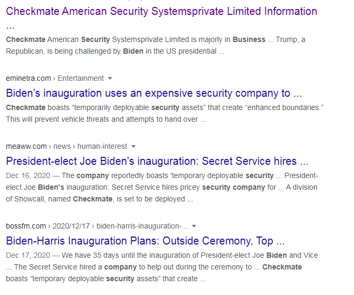Click the 'Dec 16, 2020' date text
The image size is (354, 295).
28,175
